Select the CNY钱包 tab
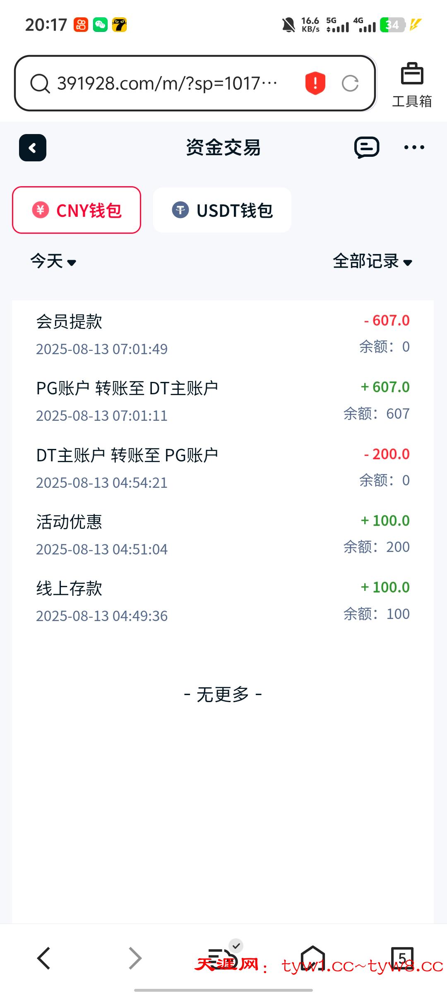The width and height of the screenshot is (447, 993). pos(77,210)
